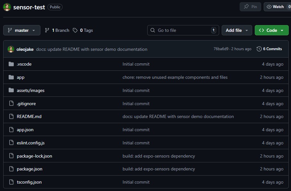Open the 6 Commits history
The height and width of the screenshot is (191, 291).
(x=272, y=49)
